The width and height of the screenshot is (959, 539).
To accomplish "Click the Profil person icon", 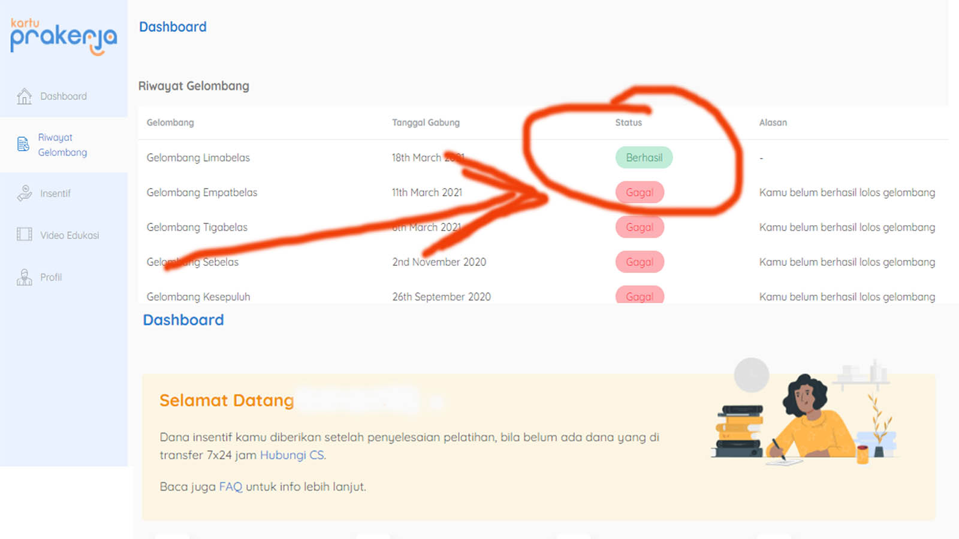I will (x=24, y=277).
